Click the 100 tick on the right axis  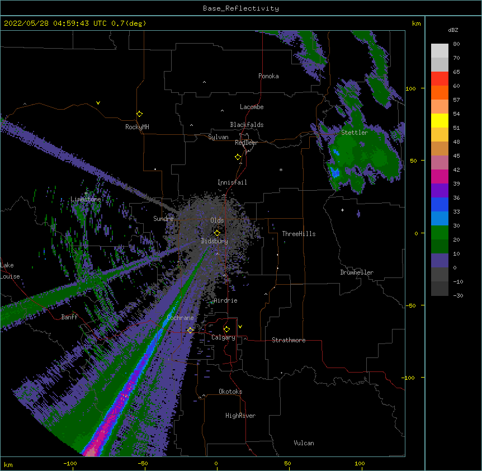410,88
